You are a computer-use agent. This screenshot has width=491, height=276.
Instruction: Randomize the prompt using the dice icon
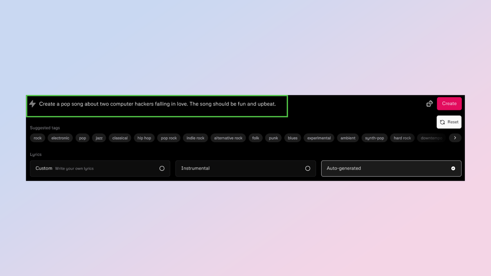pos(429,104)
